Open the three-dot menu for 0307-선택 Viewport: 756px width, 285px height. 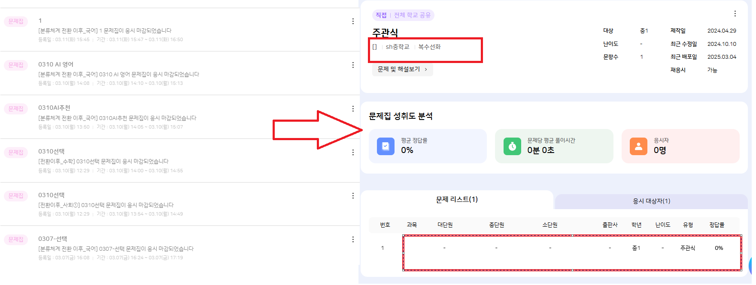[x=353, y=240]
